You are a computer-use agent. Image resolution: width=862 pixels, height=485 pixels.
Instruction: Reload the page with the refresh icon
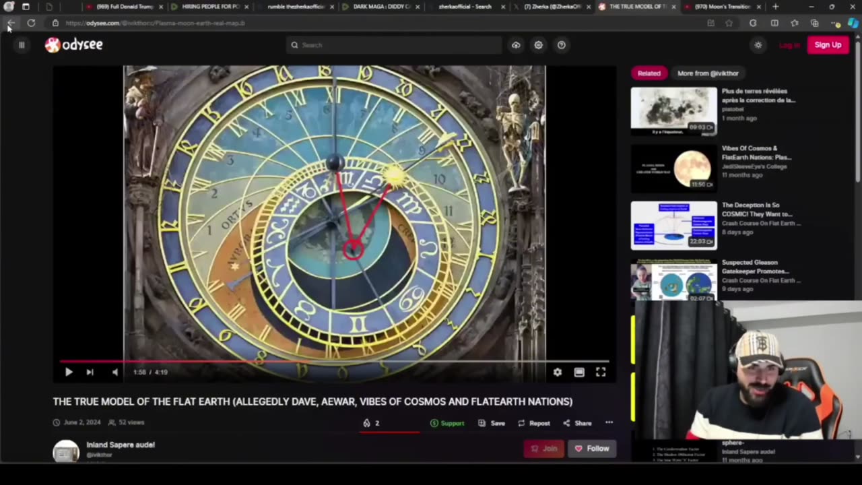(x=31, y=23)
